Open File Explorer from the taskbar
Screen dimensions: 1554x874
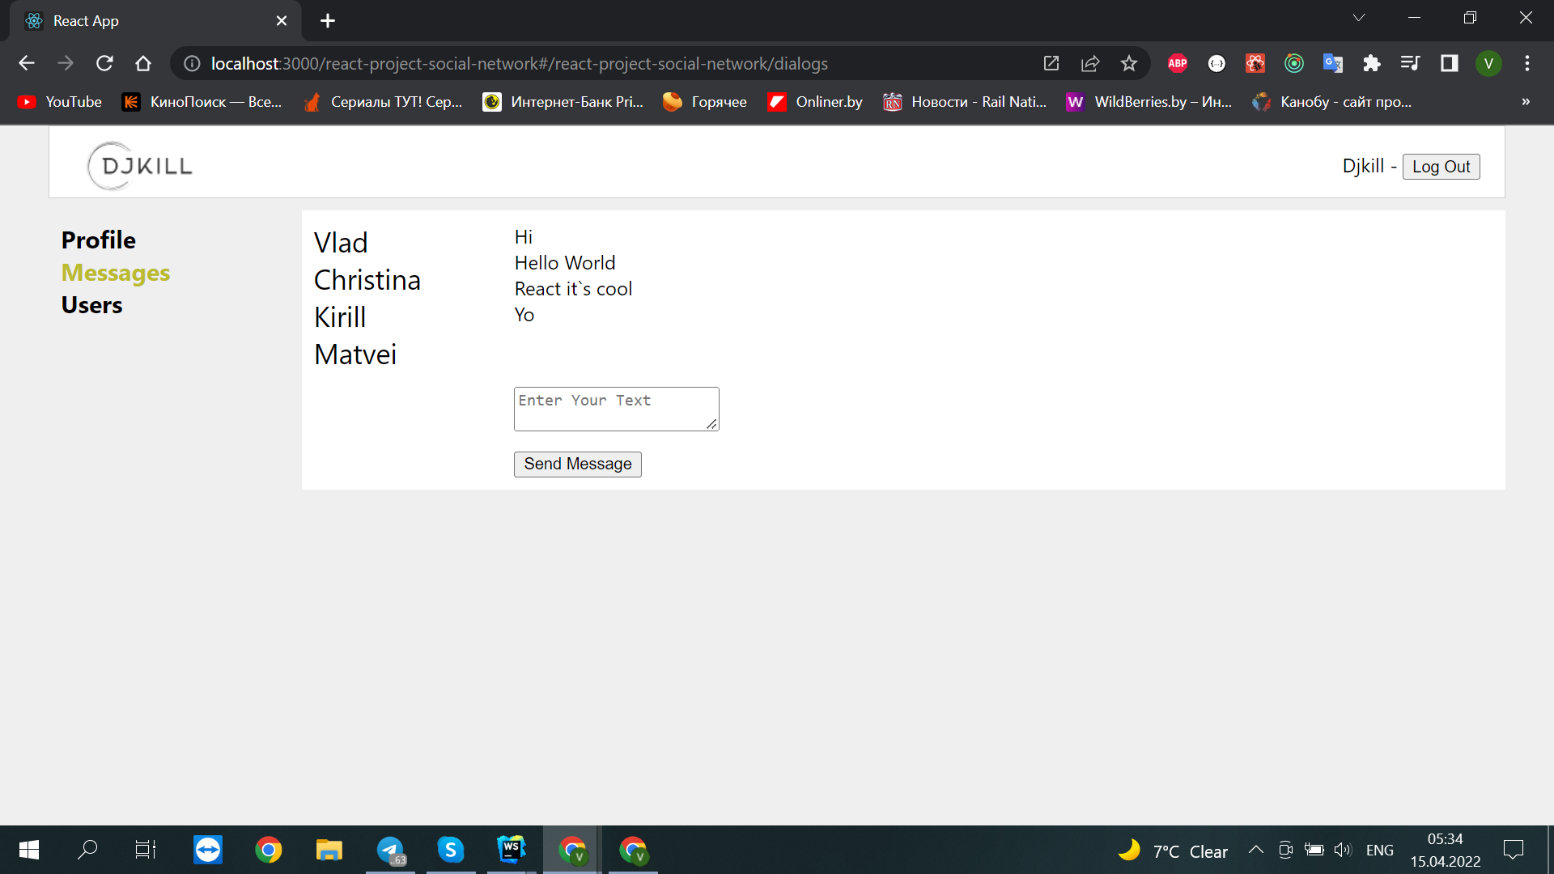329,850
